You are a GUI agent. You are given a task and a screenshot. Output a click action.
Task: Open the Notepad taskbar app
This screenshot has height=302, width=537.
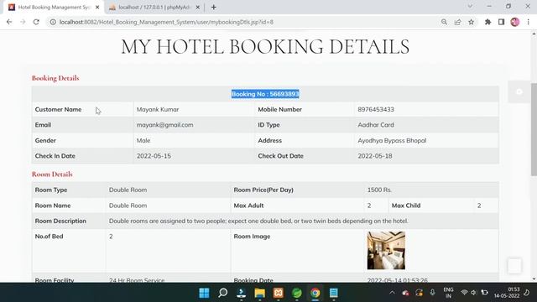point(334,293)
